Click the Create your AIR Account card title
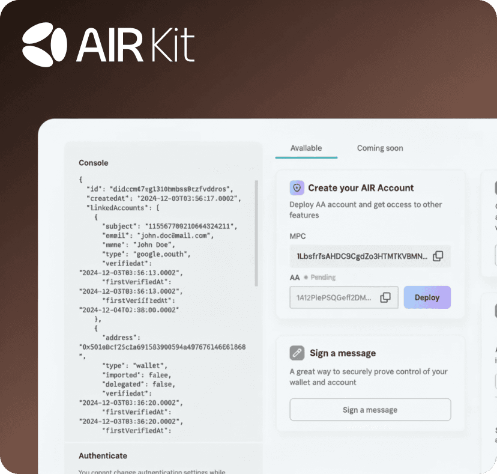The image size is (497, 474). pos(361,188)
